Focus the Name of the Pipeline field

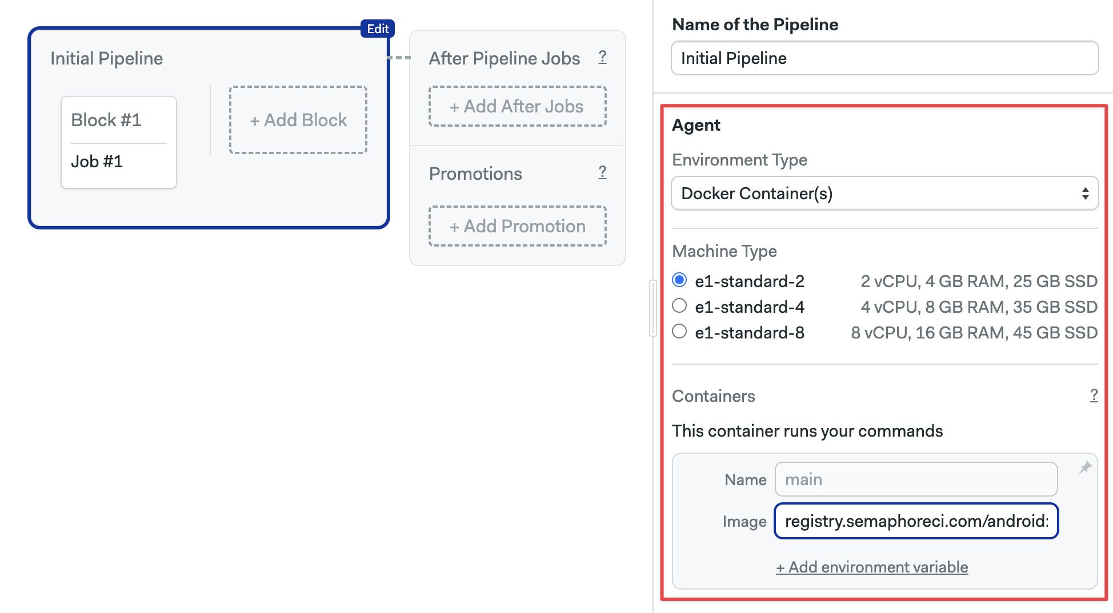[884, 58]
